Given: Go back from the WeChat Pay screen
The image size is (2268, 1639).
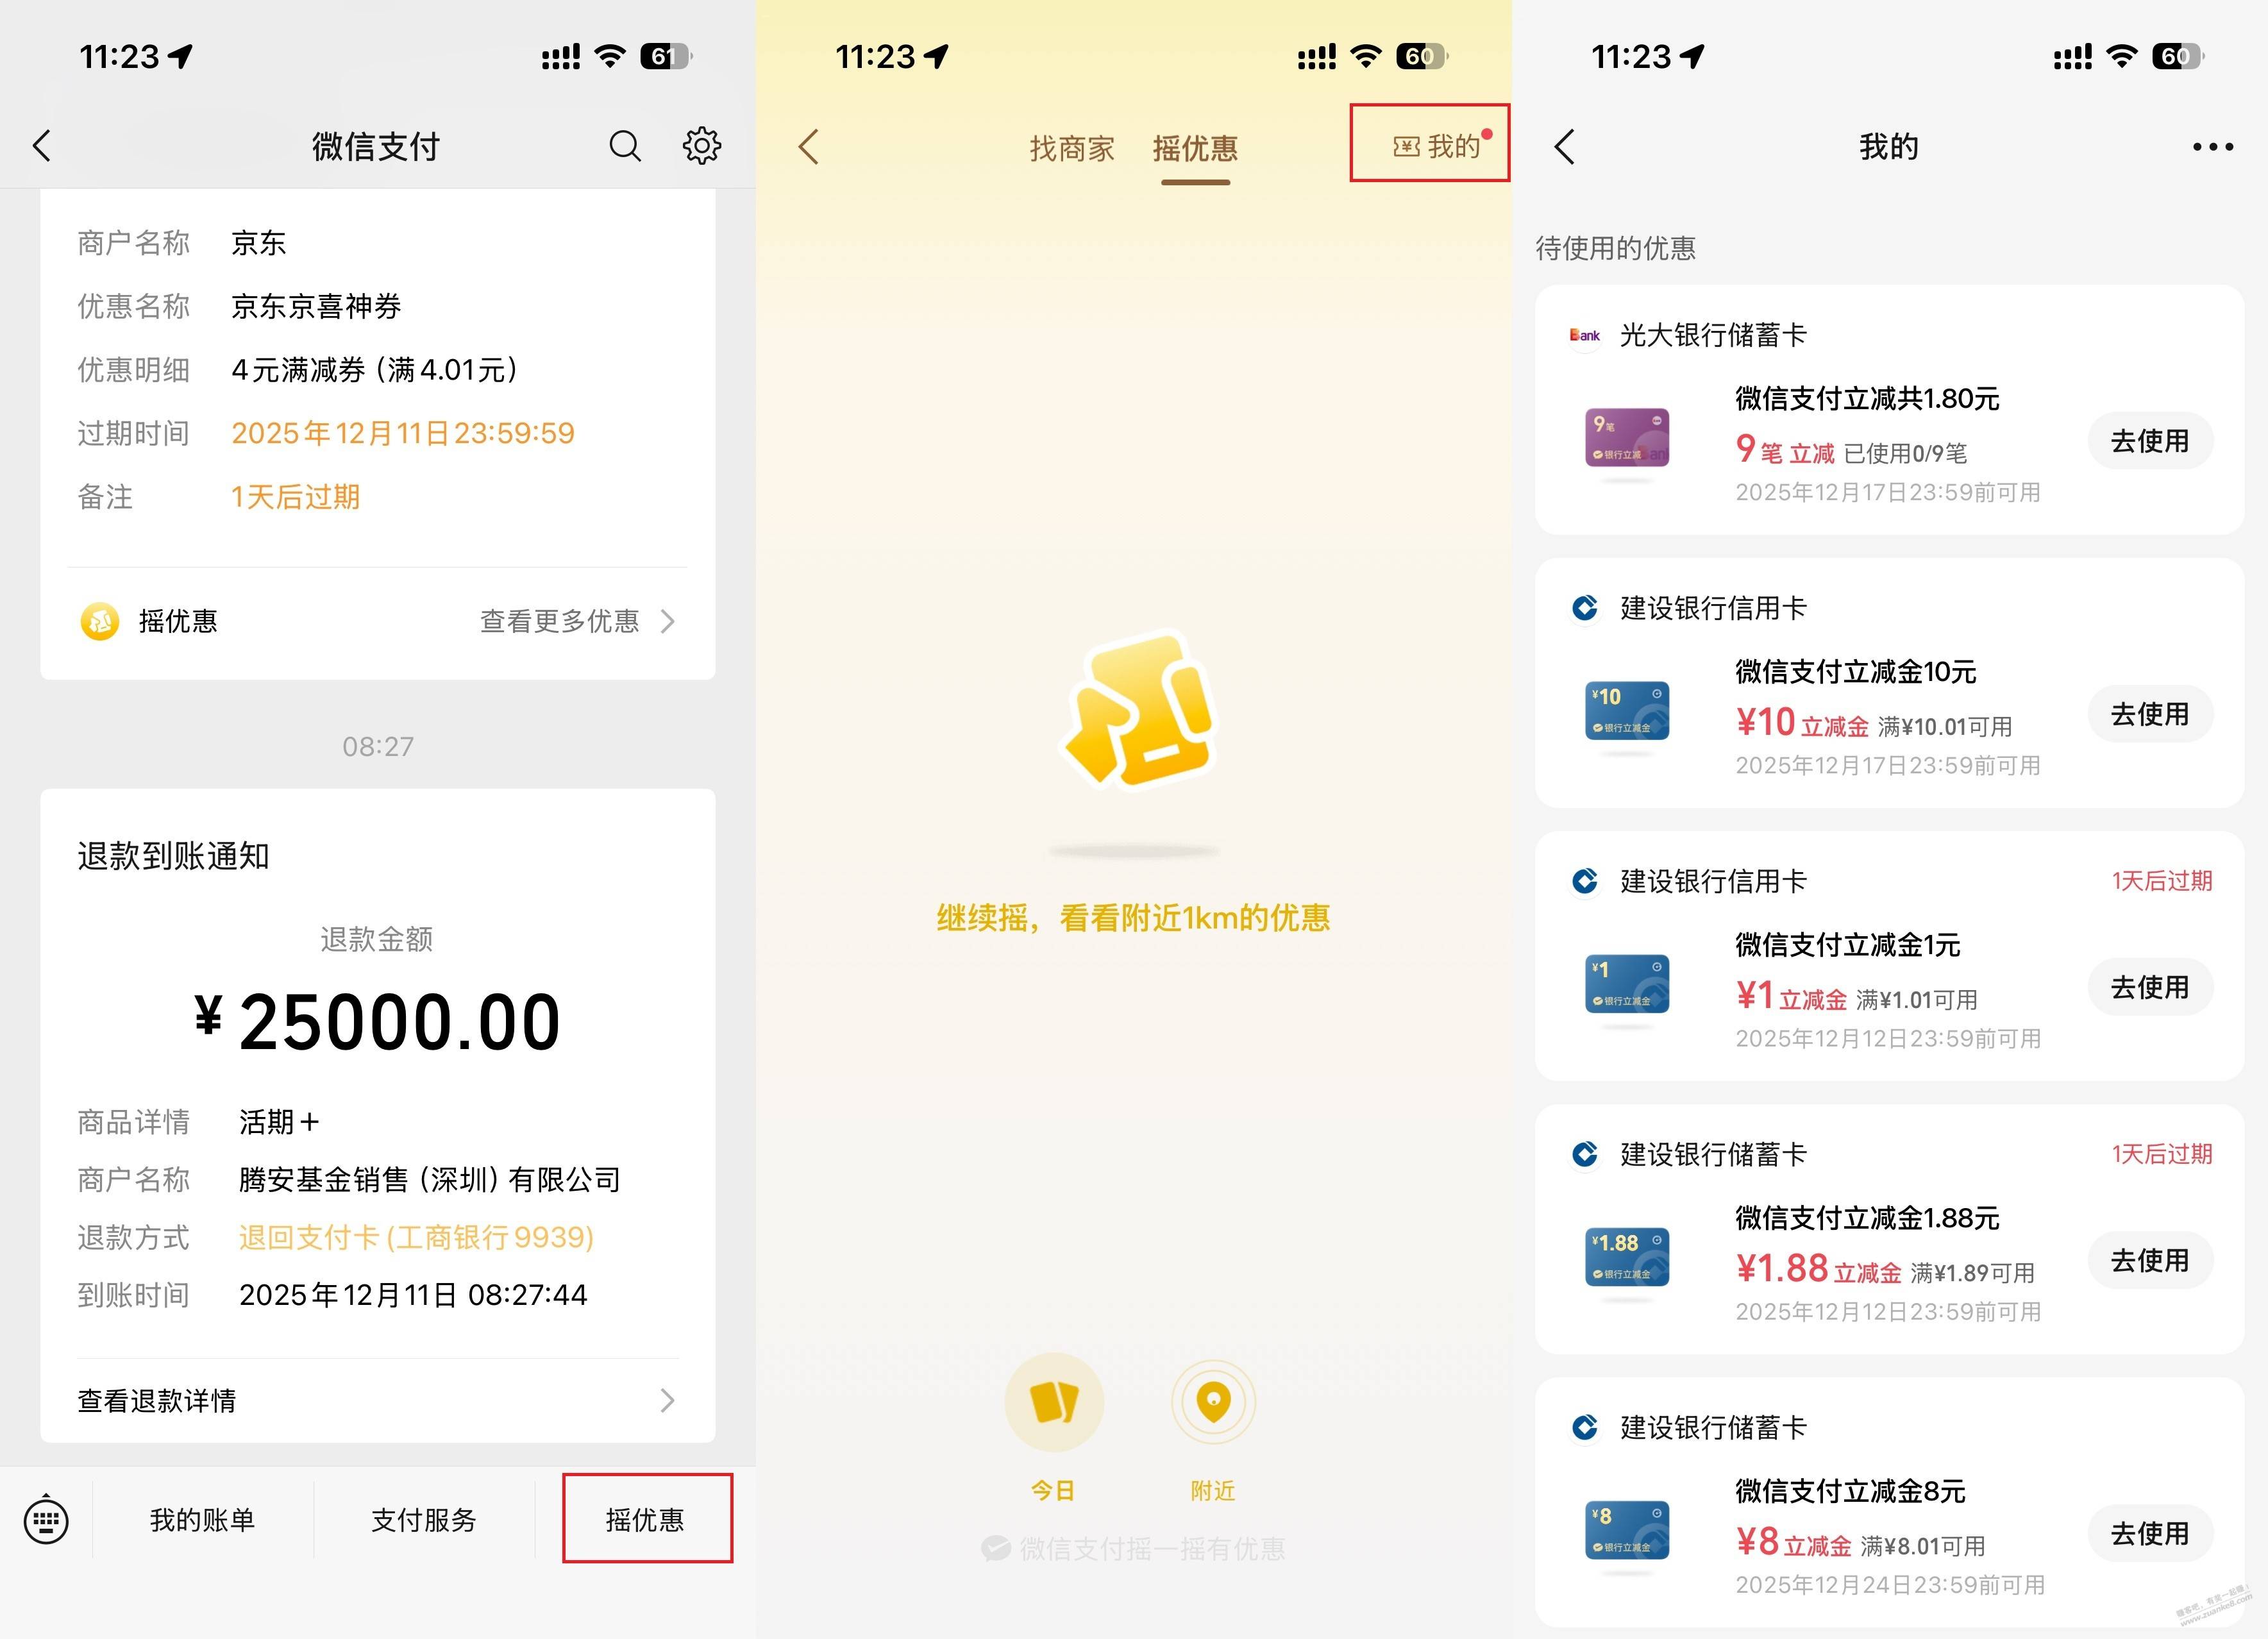Looking at the screenshot, I should pos(42,146).
